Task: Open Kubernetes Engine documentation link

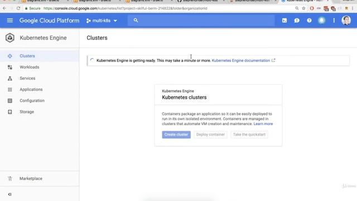Action: click(240, 60)
